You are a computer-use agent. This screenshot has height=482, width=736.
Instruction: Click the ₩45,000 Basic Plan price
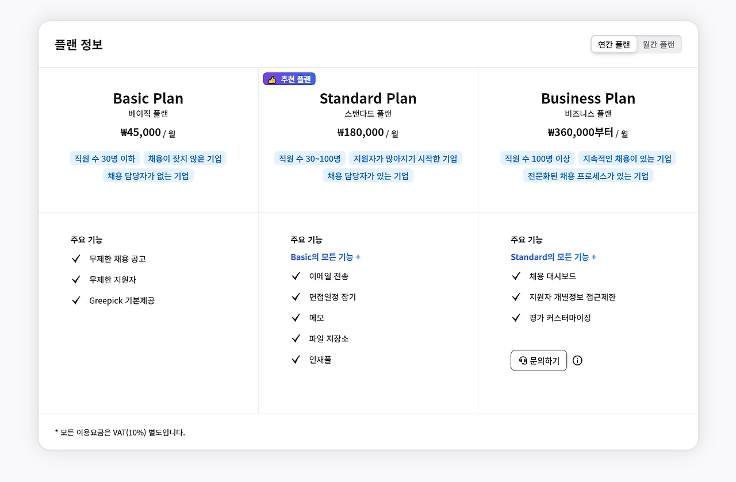[x=141, y=132]
